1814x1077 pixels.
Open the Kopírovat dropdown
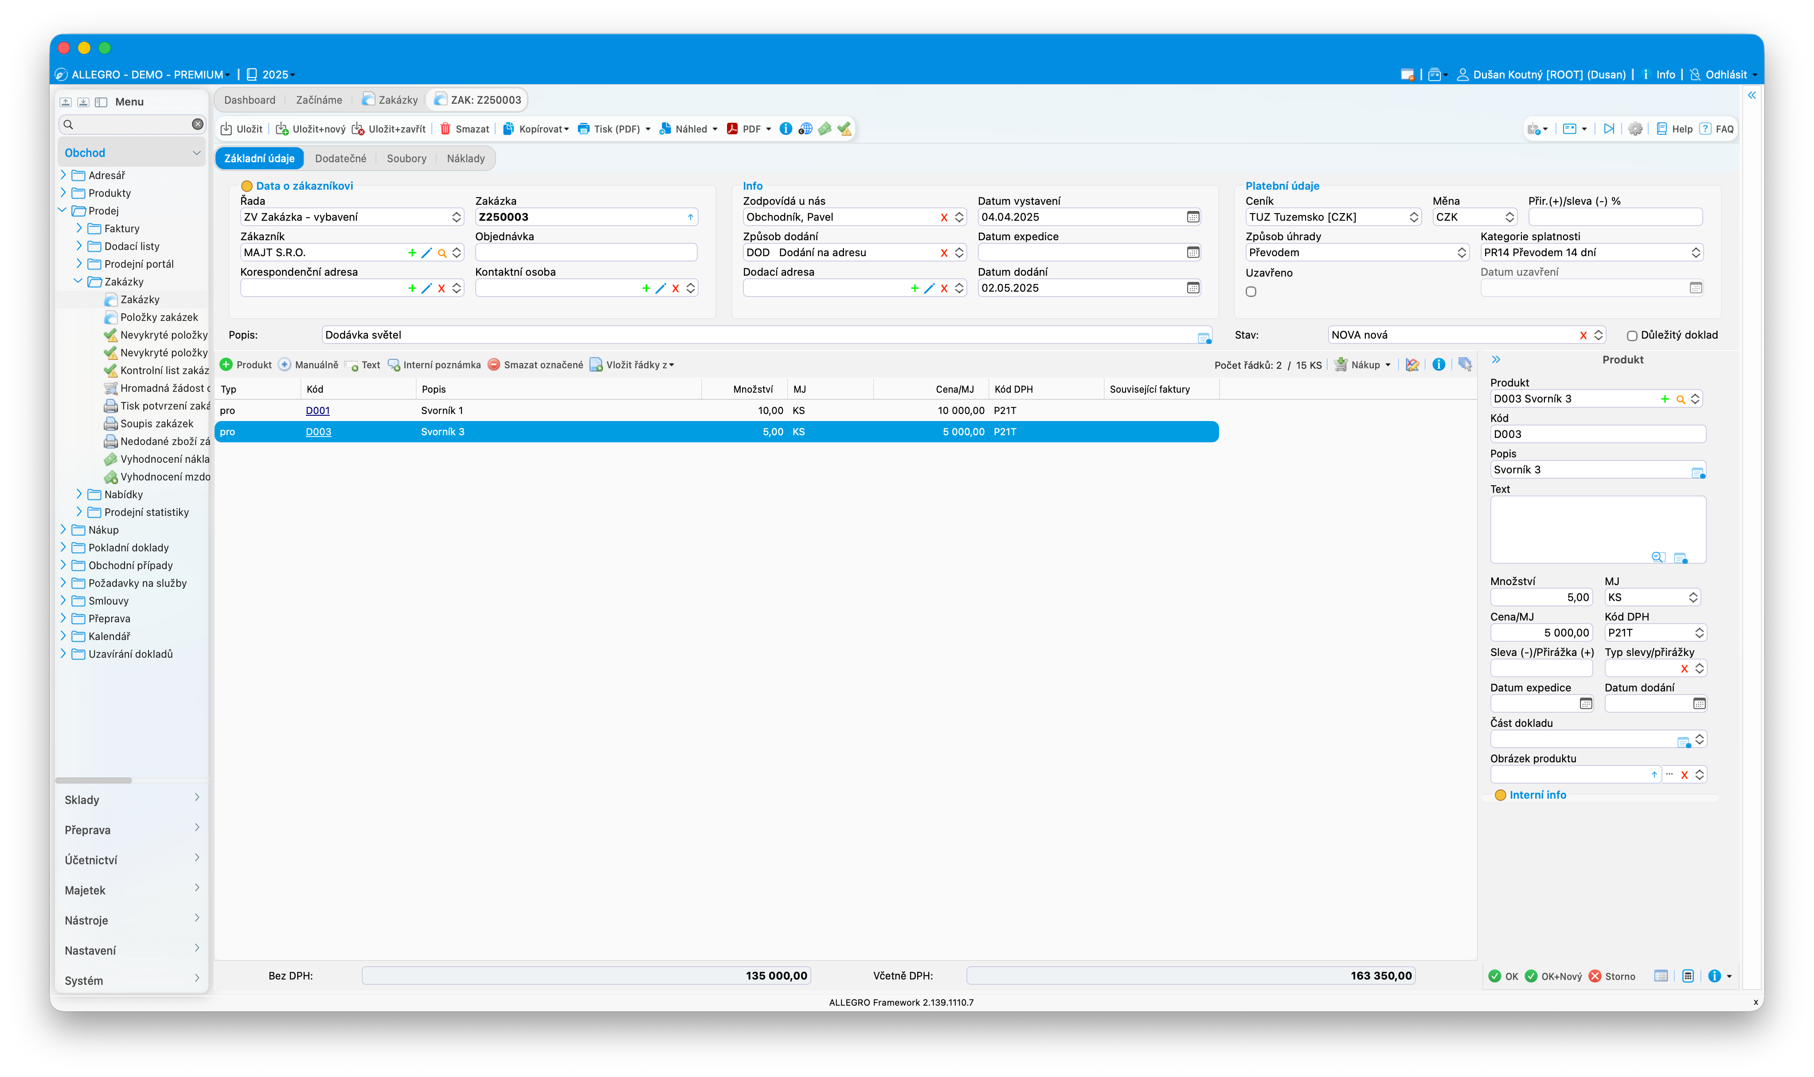click(x=536, y=129)
